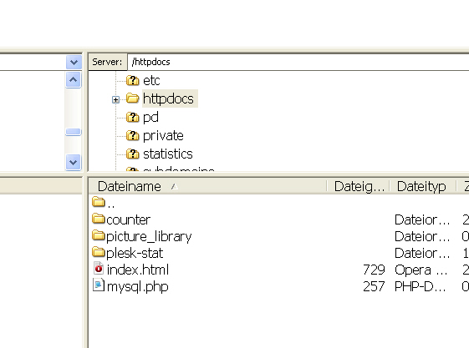469x348 pixels.
Task: Click the scrollbar down arrow in left pane
Action: [x=74, y=163]
